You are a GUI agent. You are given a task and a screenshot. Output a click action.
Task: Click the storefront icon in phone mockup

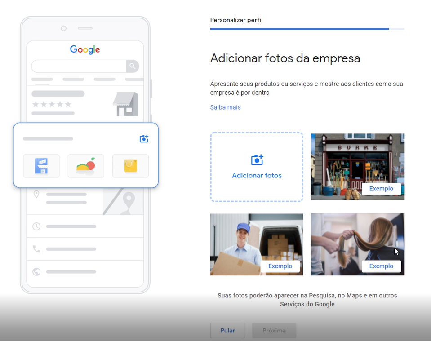tap(125, 104)
